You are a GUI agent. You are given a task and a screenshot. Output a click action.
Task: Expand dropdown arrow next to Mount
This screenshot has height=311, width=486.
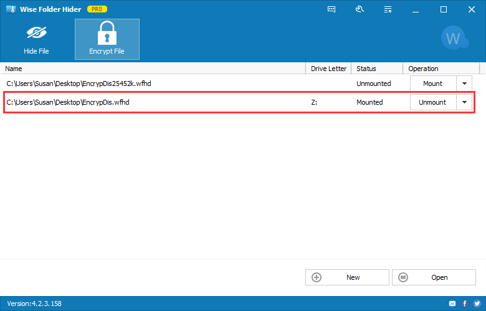coord(464,84)
